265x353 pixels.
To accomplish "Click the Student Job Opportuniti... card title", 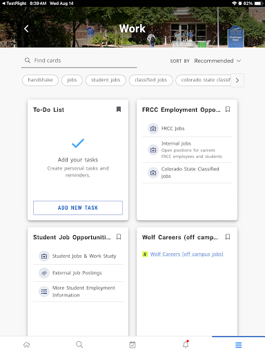I will [72, 237].
